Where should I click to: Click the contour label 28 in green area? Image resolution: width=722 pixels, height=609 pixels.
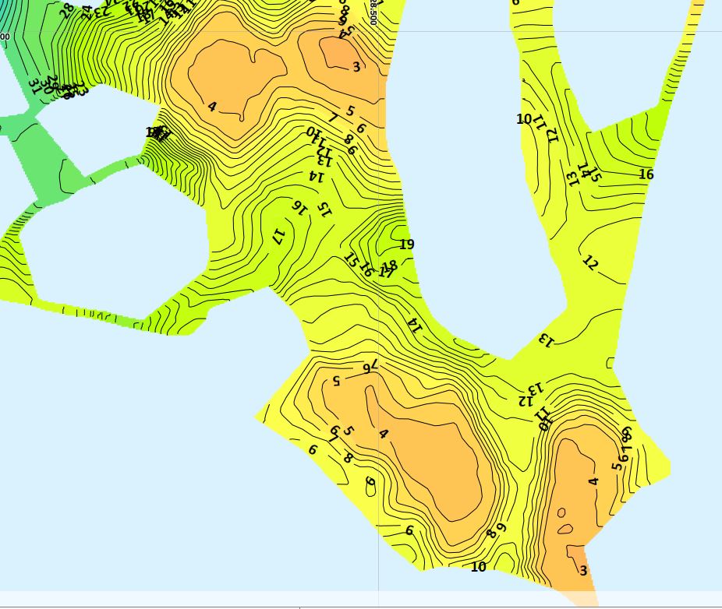point(66,10)
